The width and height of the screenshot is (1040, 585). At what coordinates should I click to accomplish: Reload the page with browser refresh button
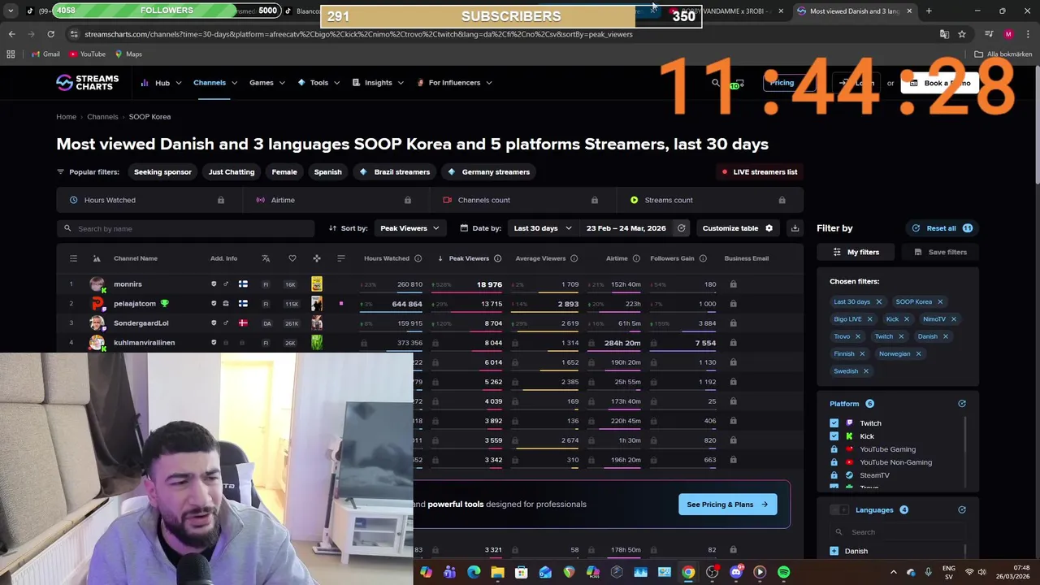pos(50,34)
